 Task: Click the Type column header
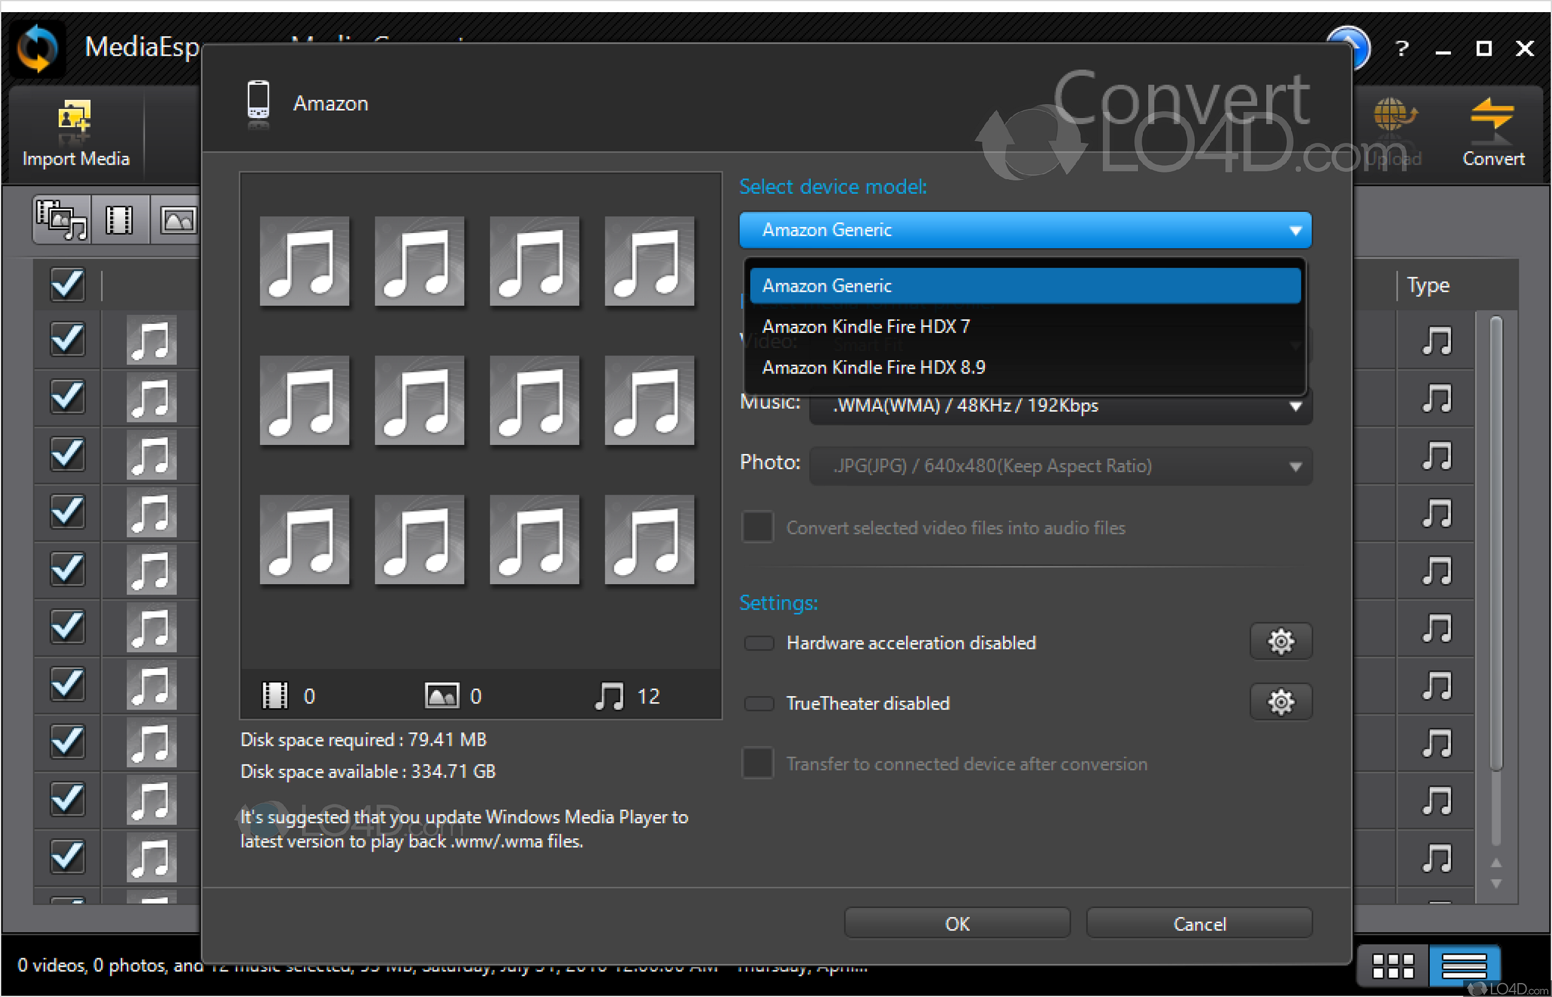click(x=1428, y=285)
